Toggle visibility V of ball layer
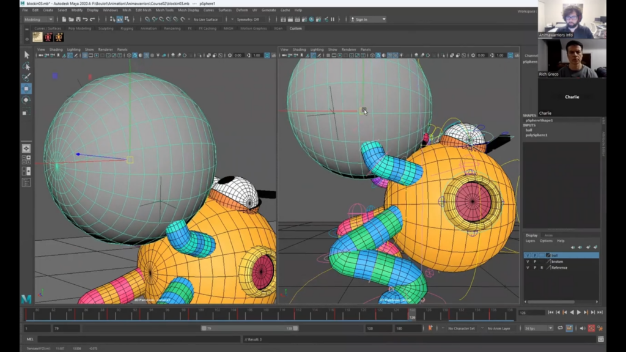 [x=528, y=255]
